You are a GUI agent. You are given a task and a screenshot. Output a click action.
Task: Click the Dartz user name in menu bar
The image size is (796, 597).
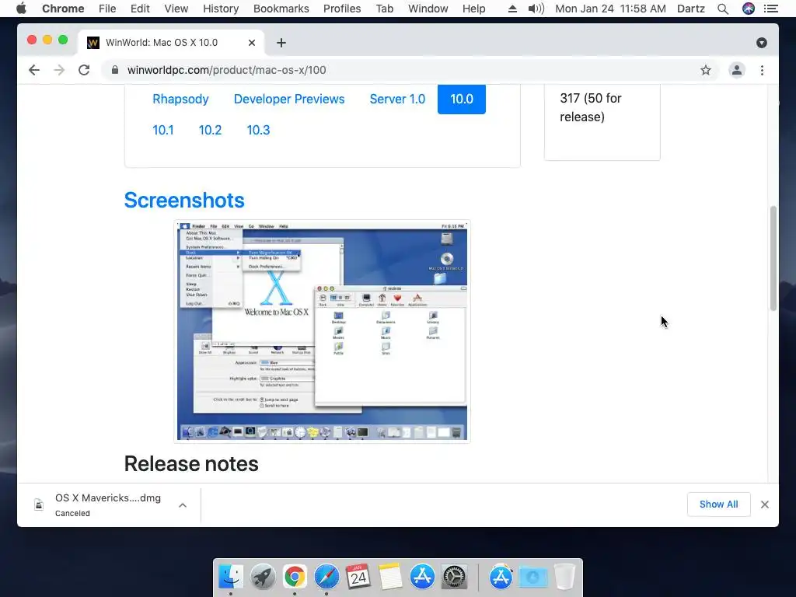[x=690, y=9]
